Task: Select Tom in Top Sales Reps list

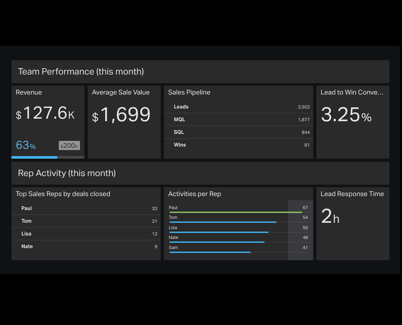Action: pos(86,221)
